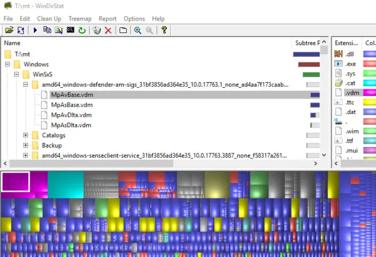The height and width of the screenshot is (257, 376).
Task: Click the Extension column header
Action: tap(346, 43)
